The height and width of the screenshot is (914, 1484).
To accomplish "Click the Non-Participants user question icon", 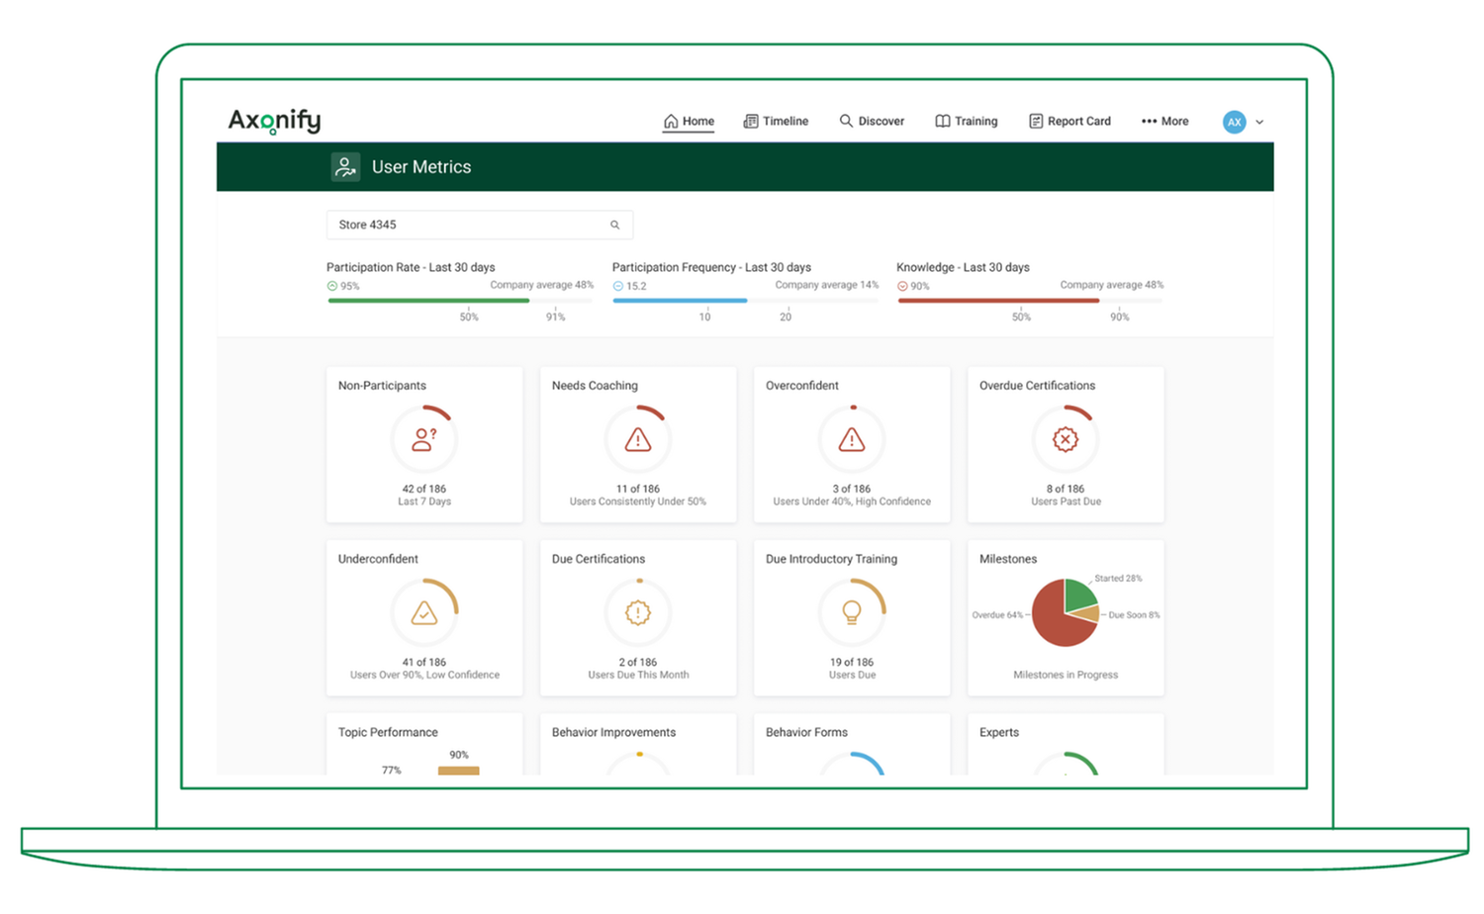I will pos(424,439).
